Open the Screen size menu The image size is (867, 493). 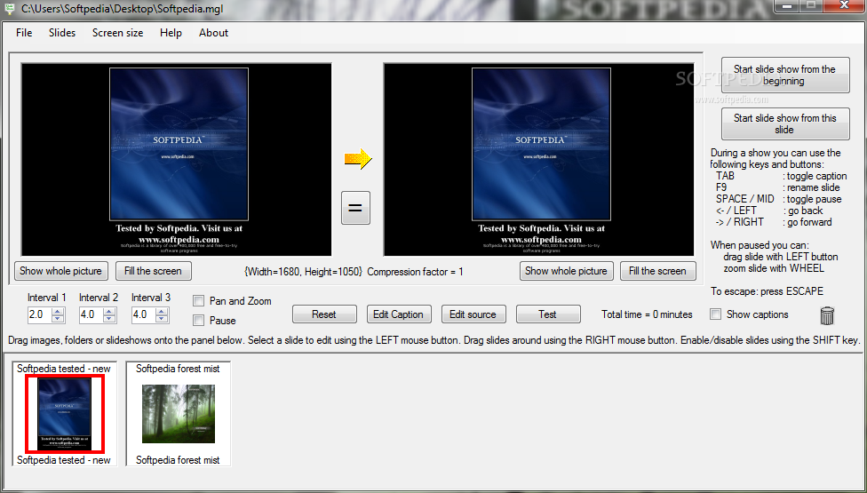[x=118, y=33]
